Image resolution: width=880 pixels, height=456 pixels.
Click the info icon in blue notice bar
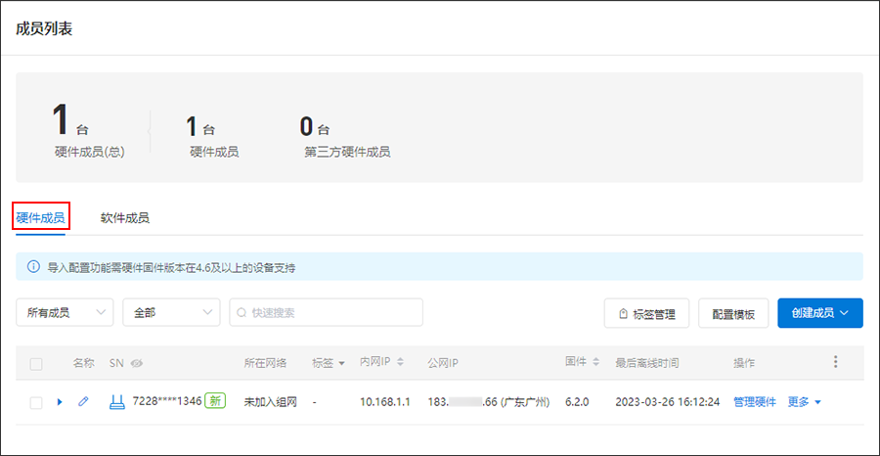33,266
